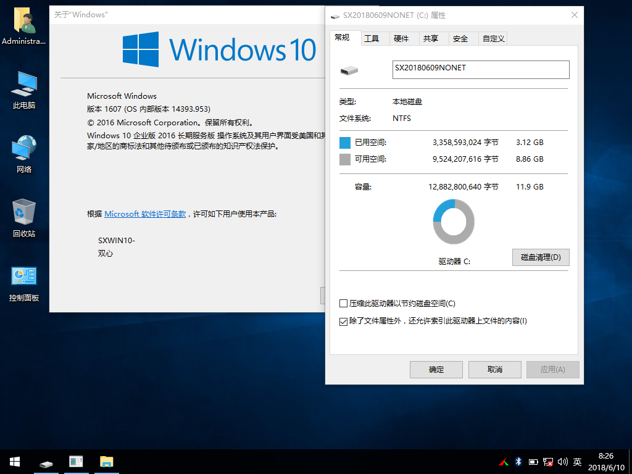
Task: Click the 8.86 GB free size
Action: 530,159
